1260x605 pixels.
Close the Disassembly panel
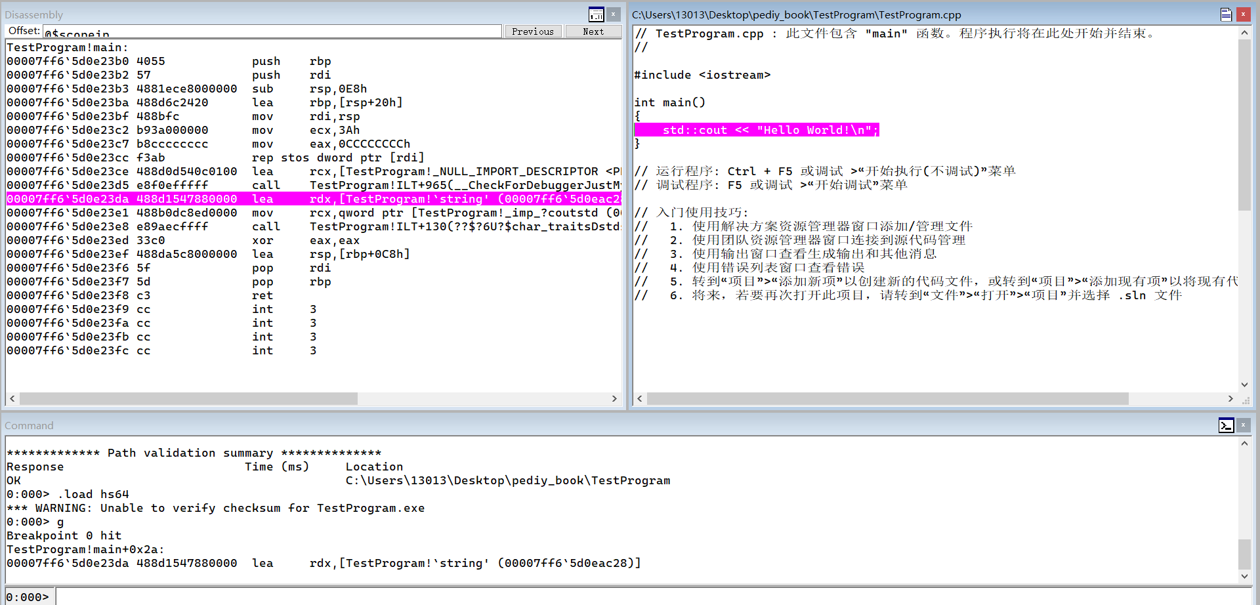[x=614, y=14]
